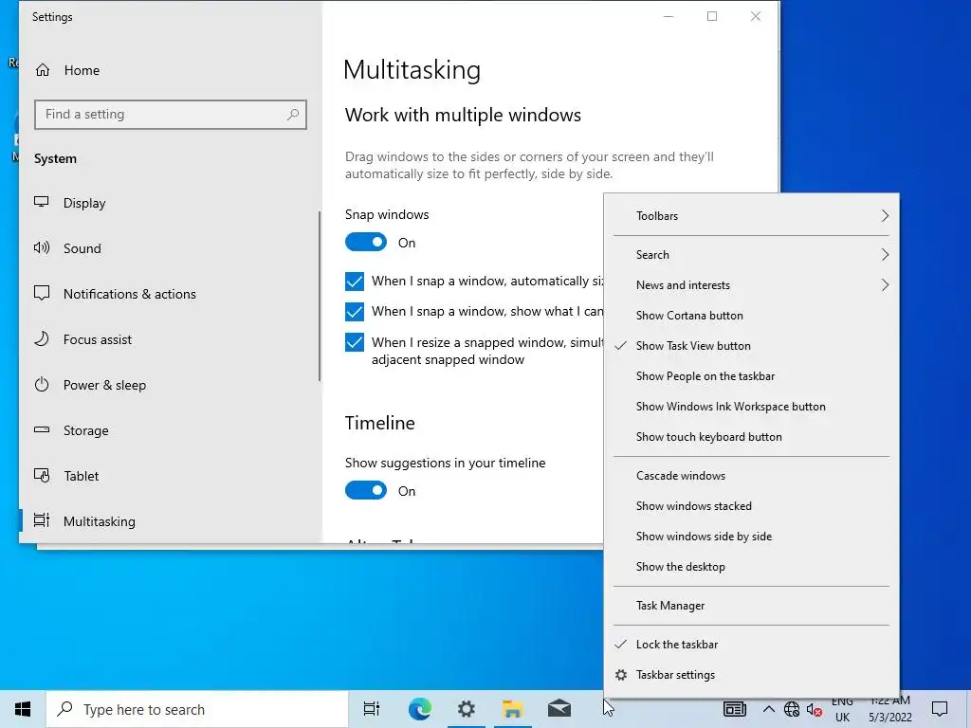This screenshot has height=728, width=971.
Task: Open News and interests taskbar widget
Action: [735, 709]
